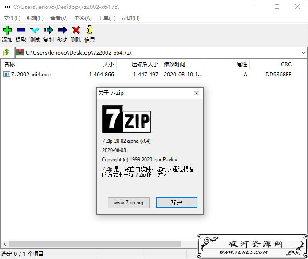
Task: Click the blue Extract (提取) minus icon
Action: tap(21, 30)
